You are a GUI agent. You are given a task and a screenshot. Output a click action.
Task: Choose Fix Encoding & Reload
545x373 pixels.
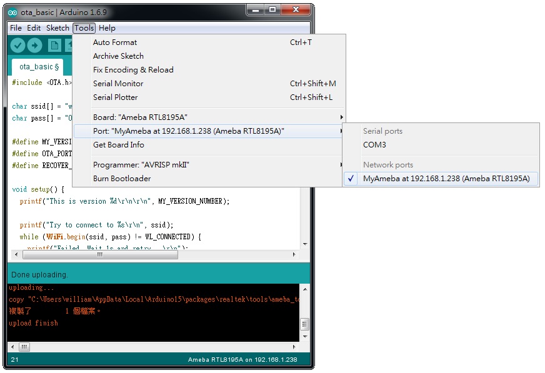click(x=209, y=70)
